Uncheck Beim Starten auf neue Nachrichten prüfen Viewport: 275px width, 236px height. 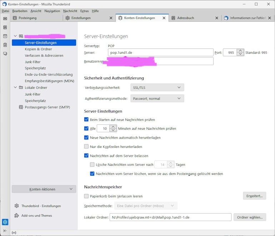(86, 119)
